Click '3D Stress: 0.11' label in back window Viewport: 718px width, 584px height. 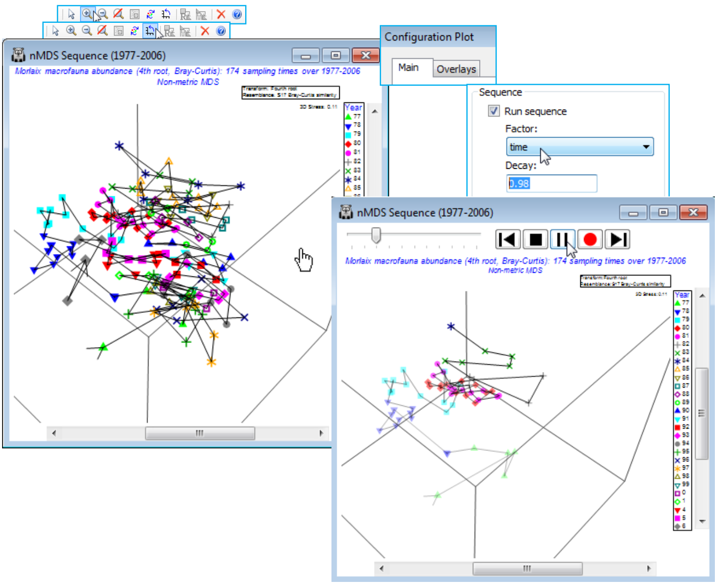tap(318, 107)
